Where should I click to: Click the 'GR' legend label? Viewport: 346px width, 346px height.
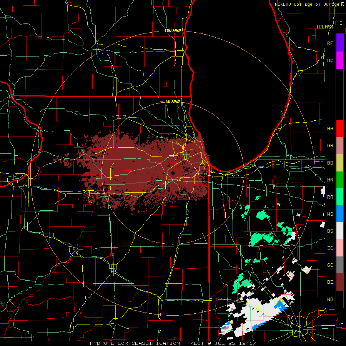330,146
